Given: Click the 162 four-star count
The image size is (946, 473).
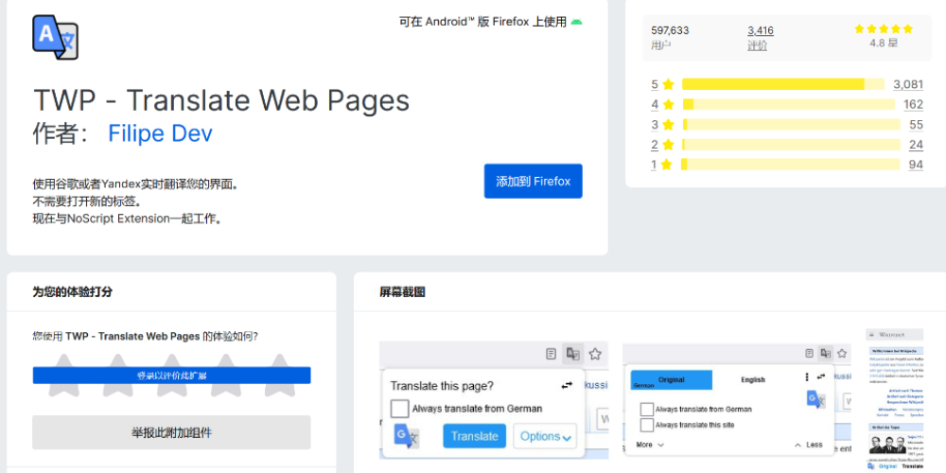Looking at the screenshot, I should tap(914, 104).
